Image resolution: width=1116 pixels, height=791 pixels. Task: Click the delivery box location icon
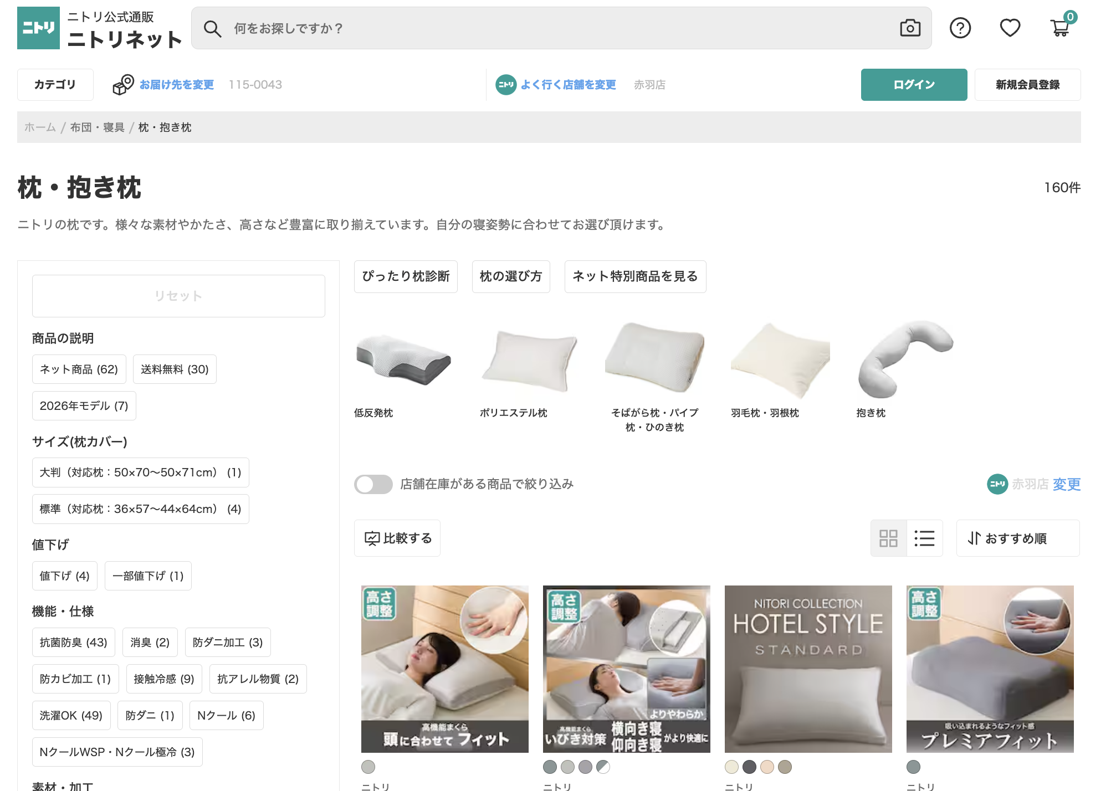click(x=123, y=85)
